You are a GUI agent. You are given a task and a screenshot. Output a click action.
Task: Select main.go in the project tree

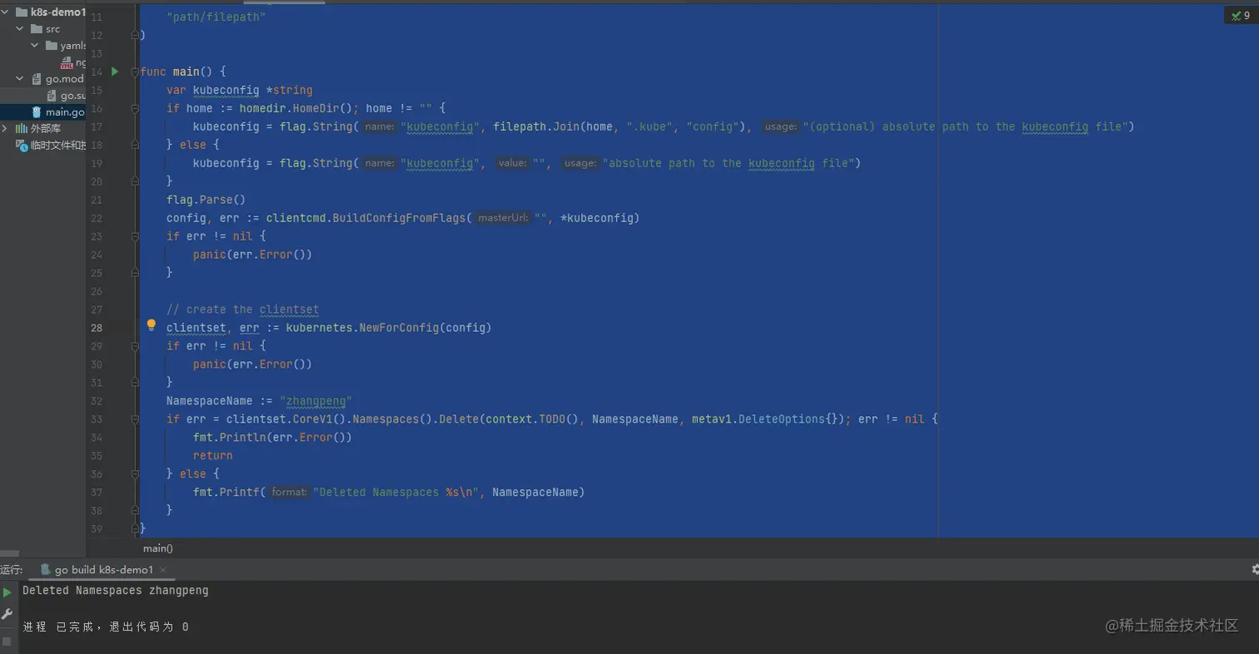(x=43, y=112)
